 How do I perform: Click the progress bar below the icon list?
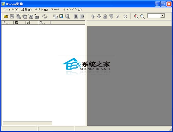(x=27, y=123)
